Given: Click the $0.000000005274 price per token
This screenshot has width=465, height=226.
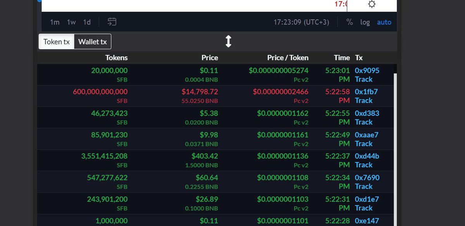Looking at the screenshot, I should 279,71.
